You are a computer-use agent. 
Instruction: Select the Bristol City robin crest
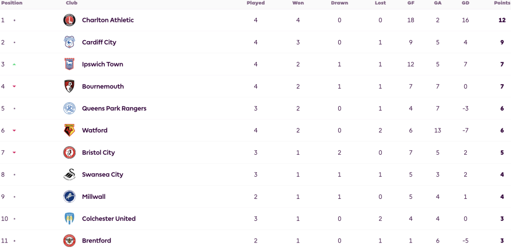[70, 152]
